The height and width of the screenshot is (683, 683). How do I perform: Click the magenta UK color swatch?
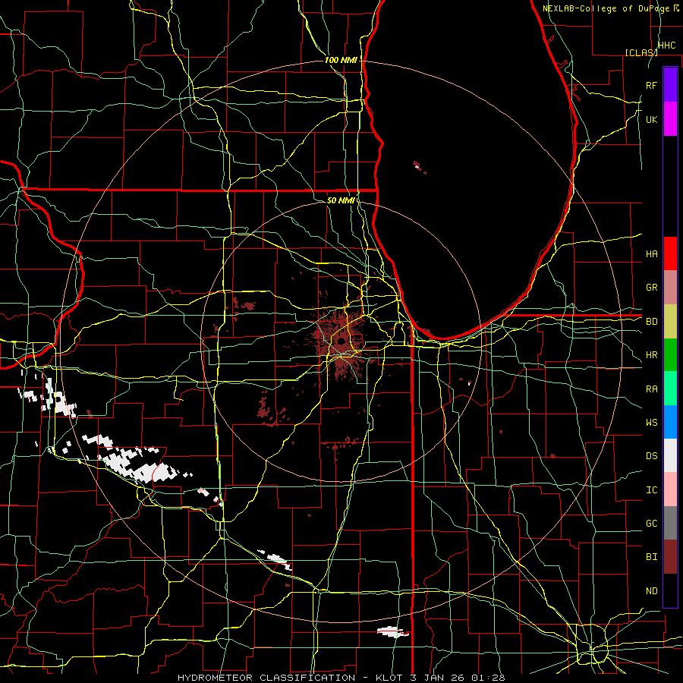[x=670, y=119]
